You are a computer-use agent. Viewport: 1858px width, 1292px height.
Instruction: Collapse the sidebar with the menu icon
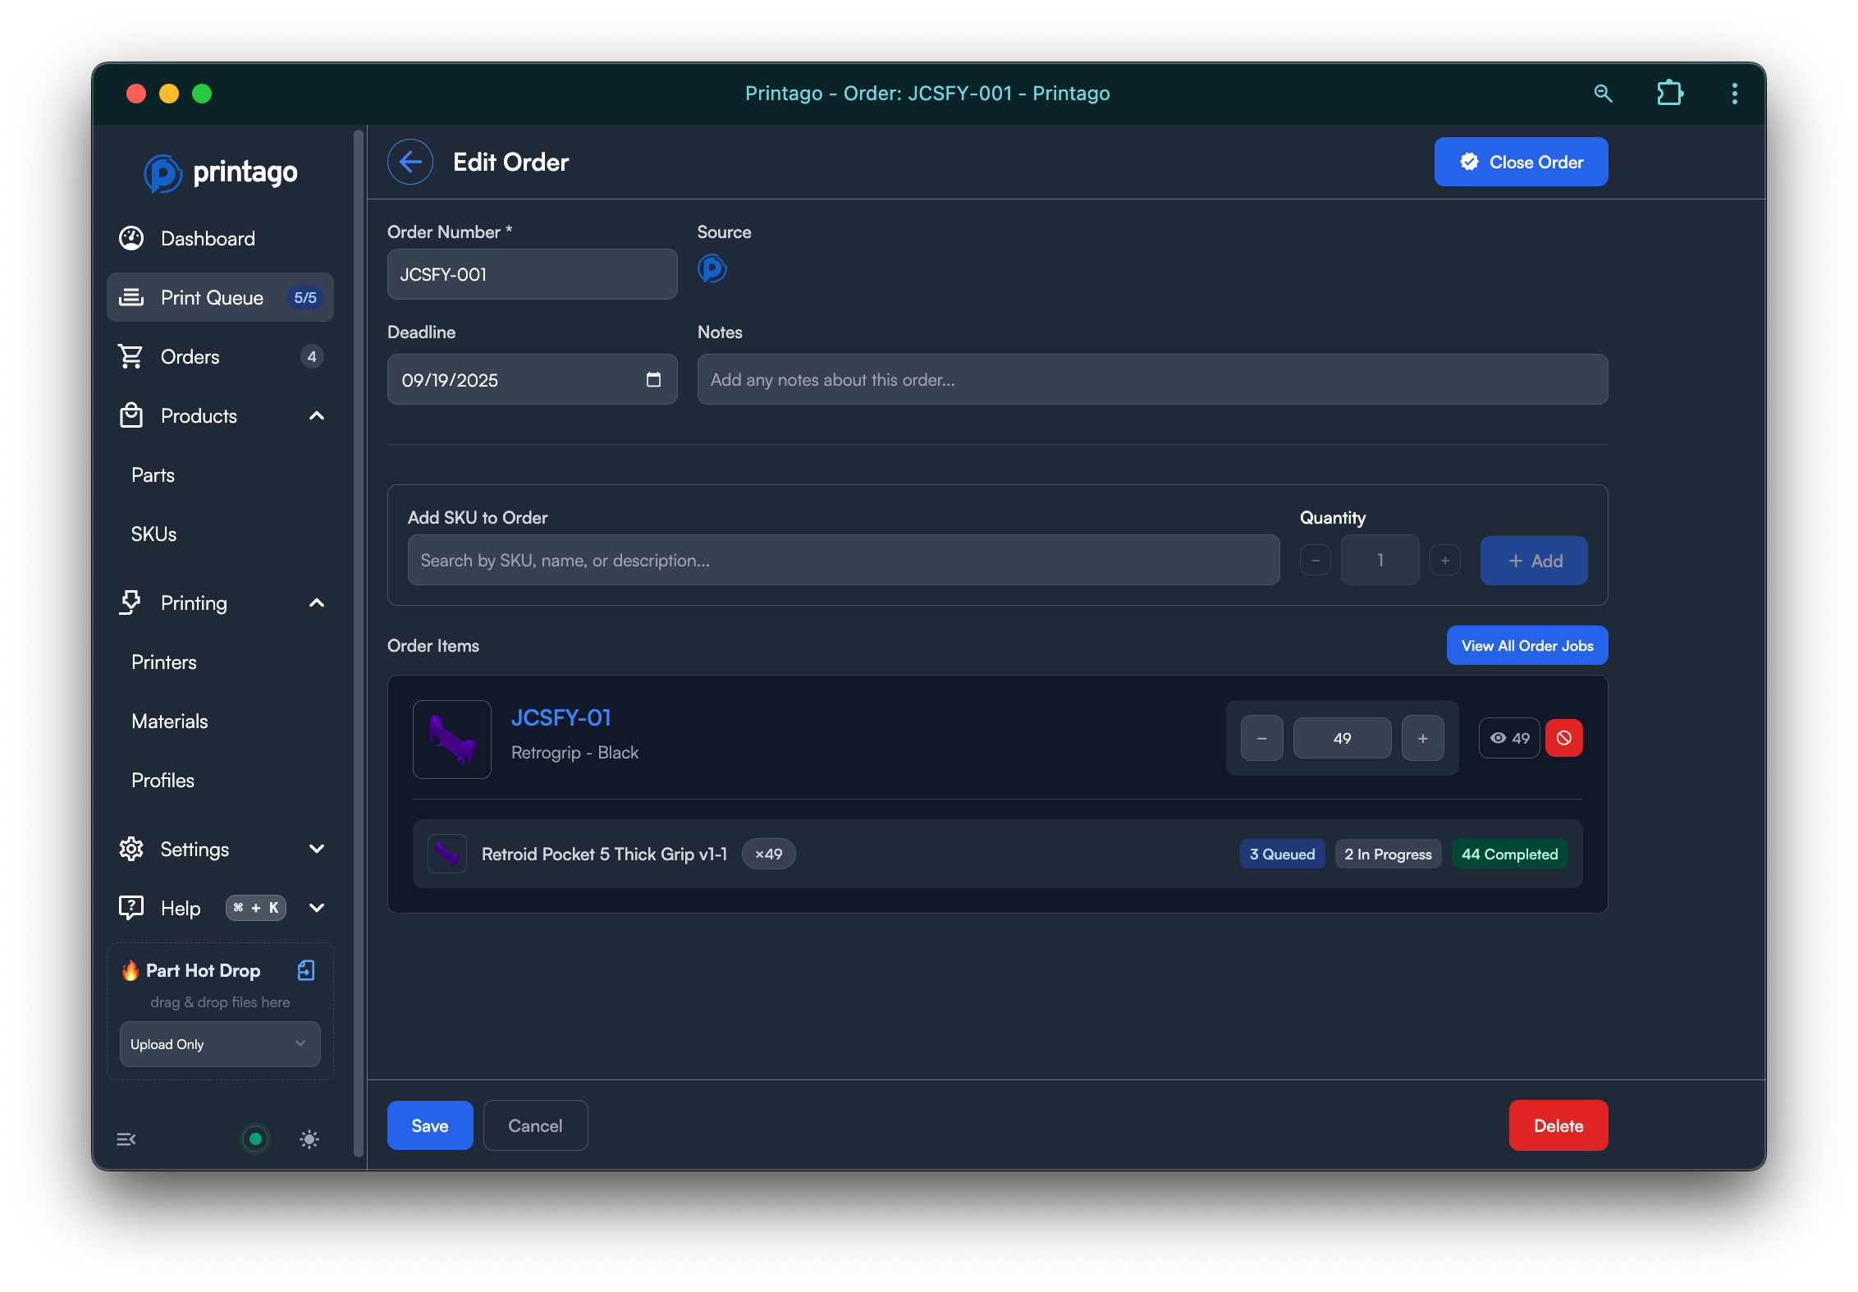[126, 1139]
